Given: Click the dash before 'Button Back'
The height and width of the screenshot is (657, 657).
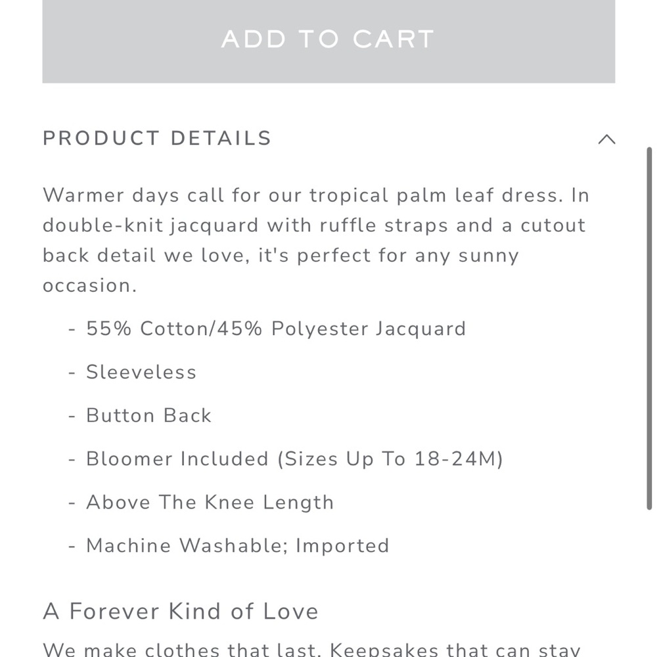Looking at the screenshot, I should (x=72, y=416).
